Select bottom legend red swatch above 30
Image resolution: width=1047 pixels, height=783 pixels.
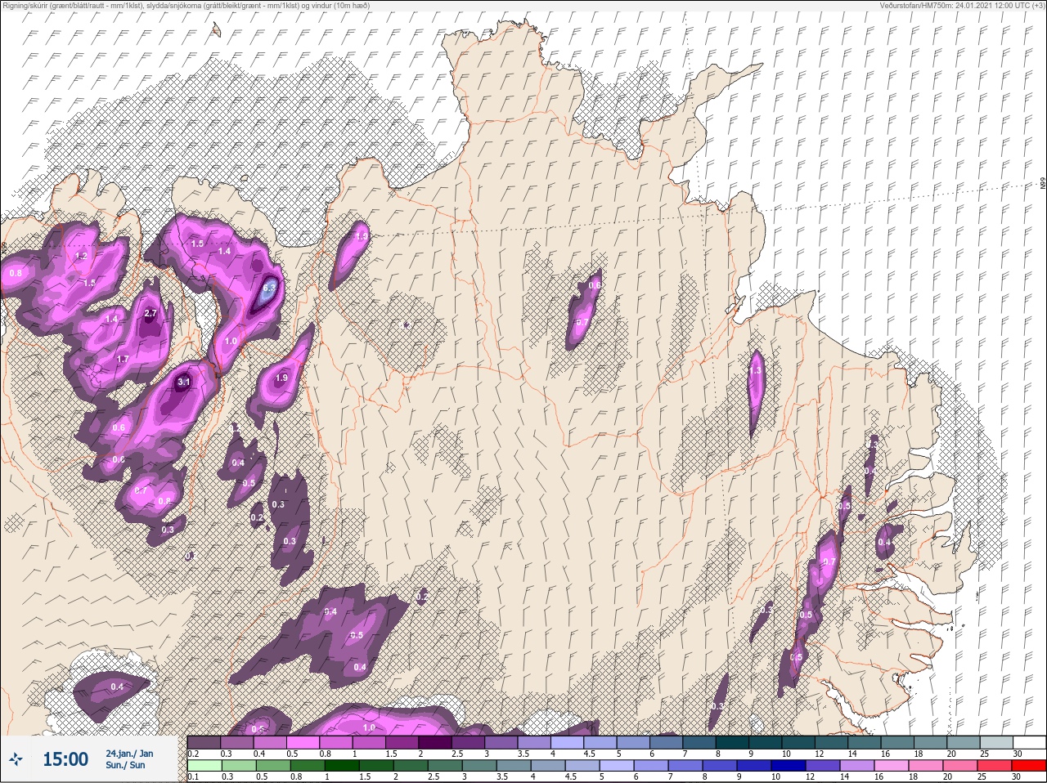[1031, 765]
